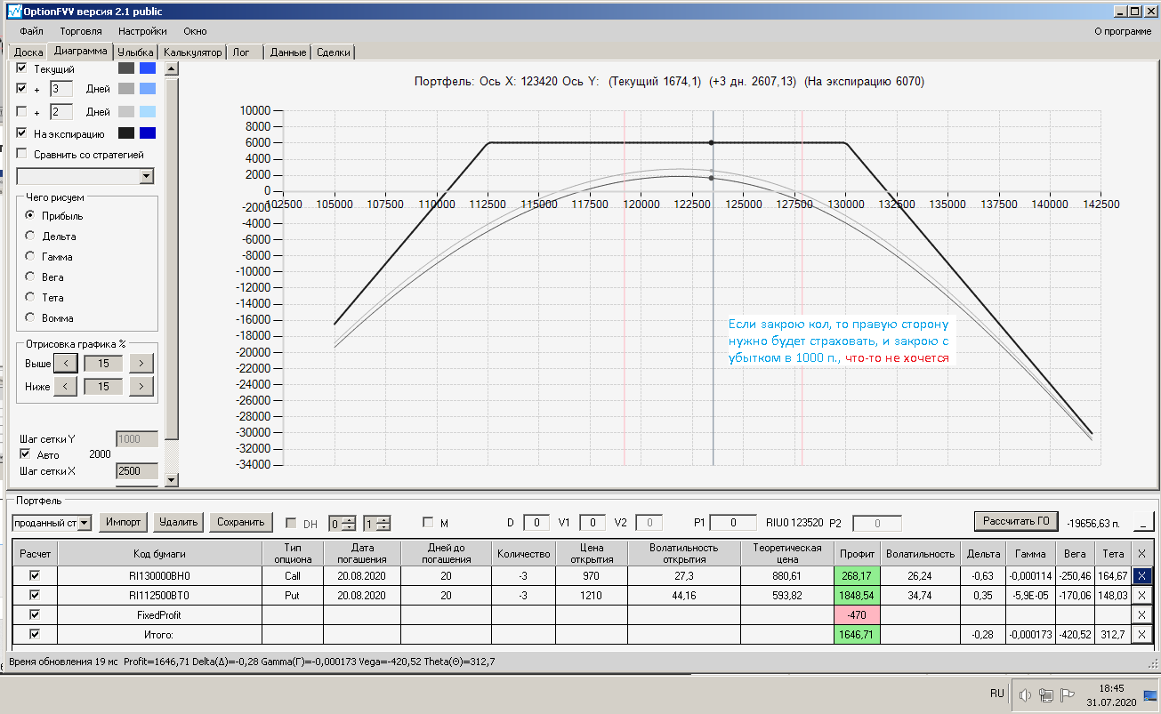
Task: Switch to the Сделки tab
Action: 335,52
